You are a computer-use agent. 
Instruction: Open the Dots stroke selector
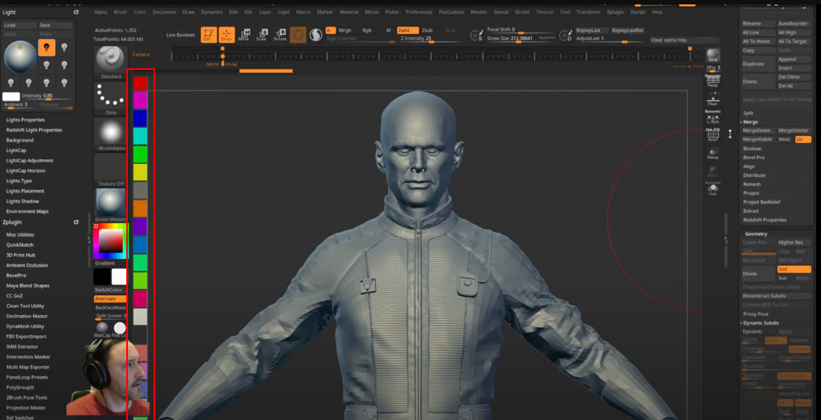tap(111, 98)
